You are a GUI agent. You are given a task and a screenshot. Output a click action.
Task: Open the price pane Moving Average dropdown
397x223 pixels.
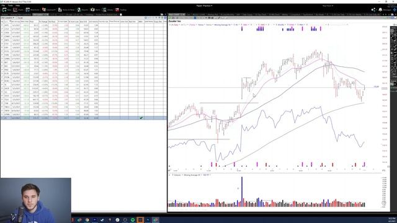pyautogui.click(x=223, y=25)
